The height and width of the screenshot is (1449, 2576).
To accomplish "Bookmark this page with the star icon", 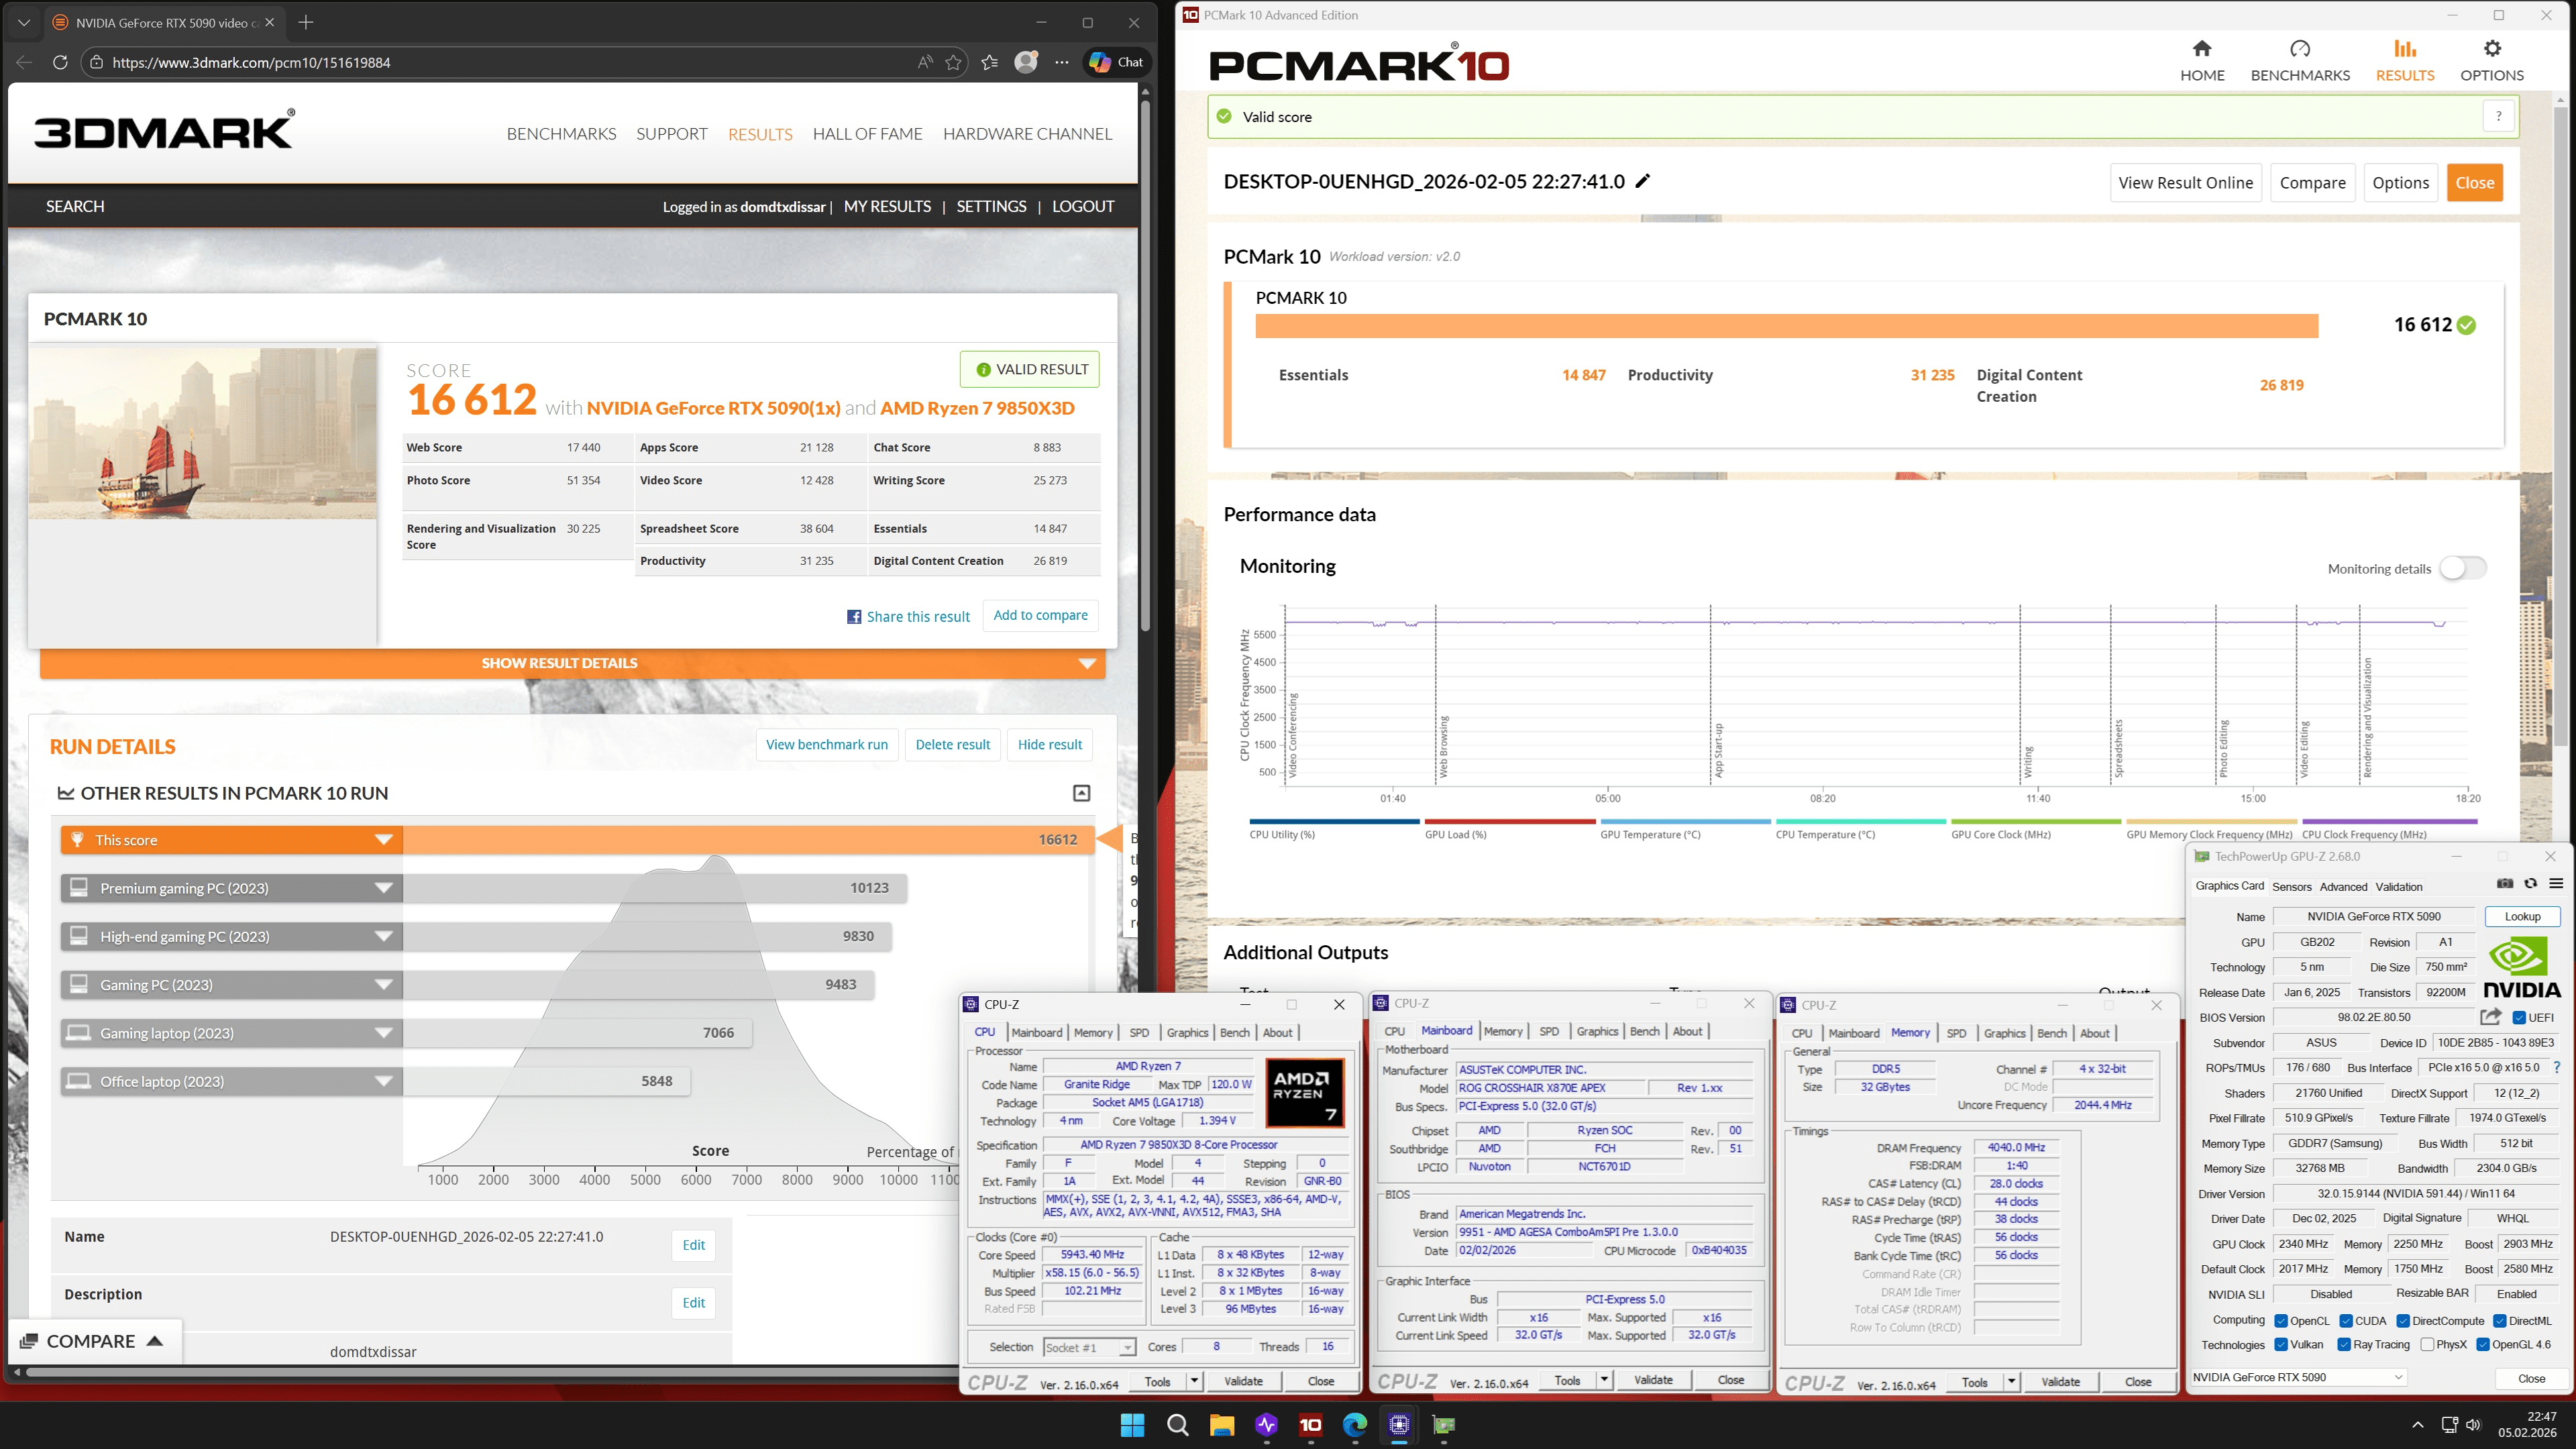I will (954, 62).
